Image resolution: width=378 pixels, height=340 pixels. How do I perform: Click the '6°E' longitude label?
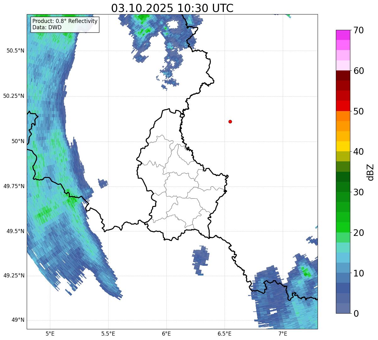click(x=166, y=333)
